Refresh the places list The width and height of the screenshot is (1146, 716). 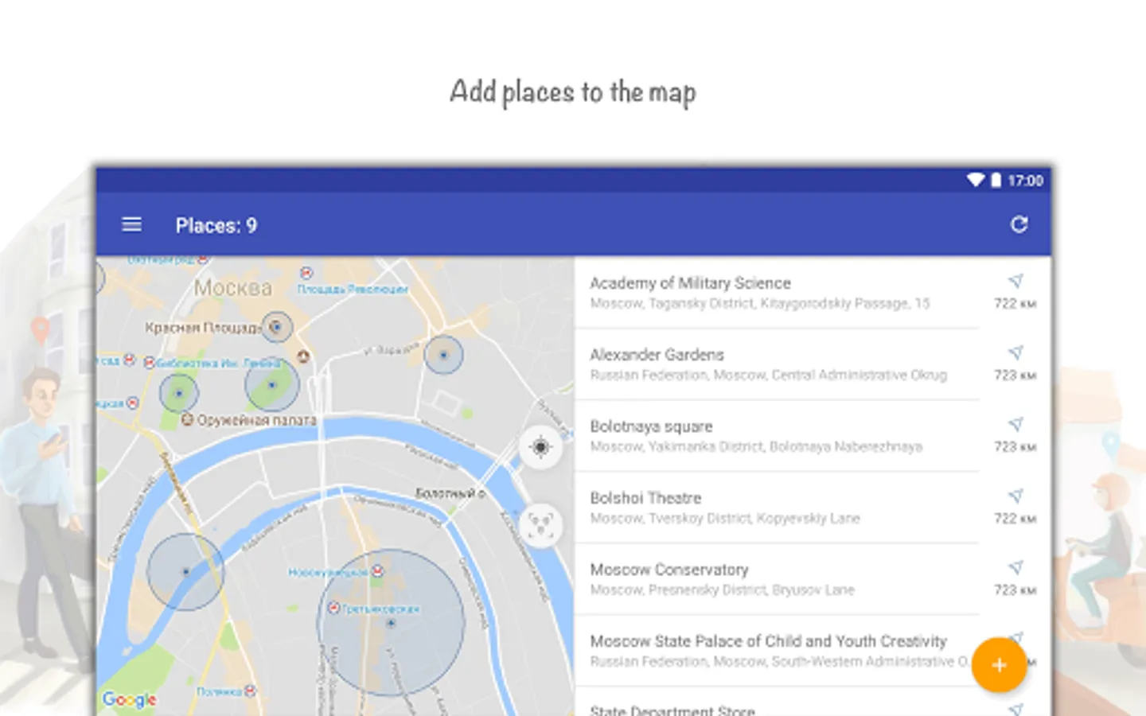pos(1019,225)
